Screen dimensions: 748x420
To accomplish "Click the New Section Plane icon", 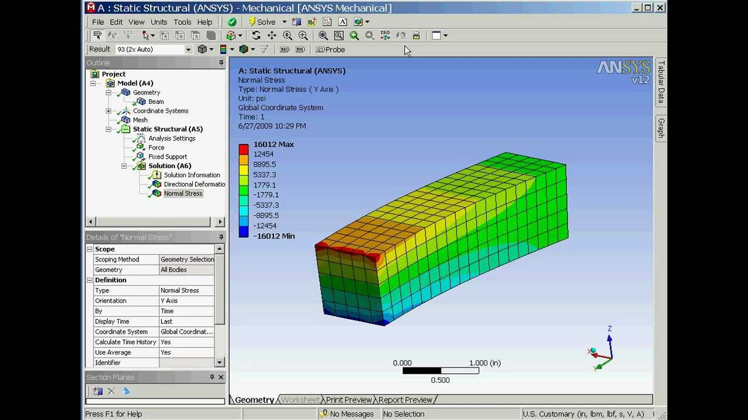I will pyautogui.click(x=296, y=22).
